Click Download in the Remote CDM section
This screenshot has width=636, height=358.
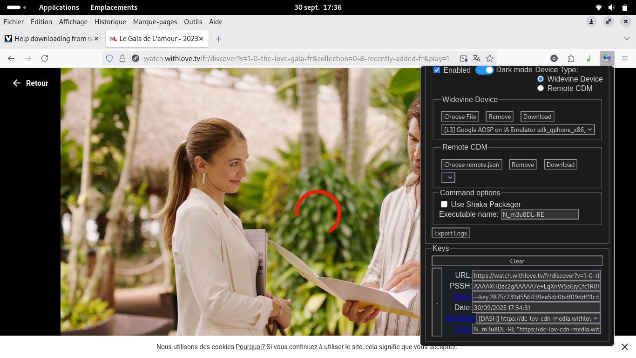pos(561,165)
